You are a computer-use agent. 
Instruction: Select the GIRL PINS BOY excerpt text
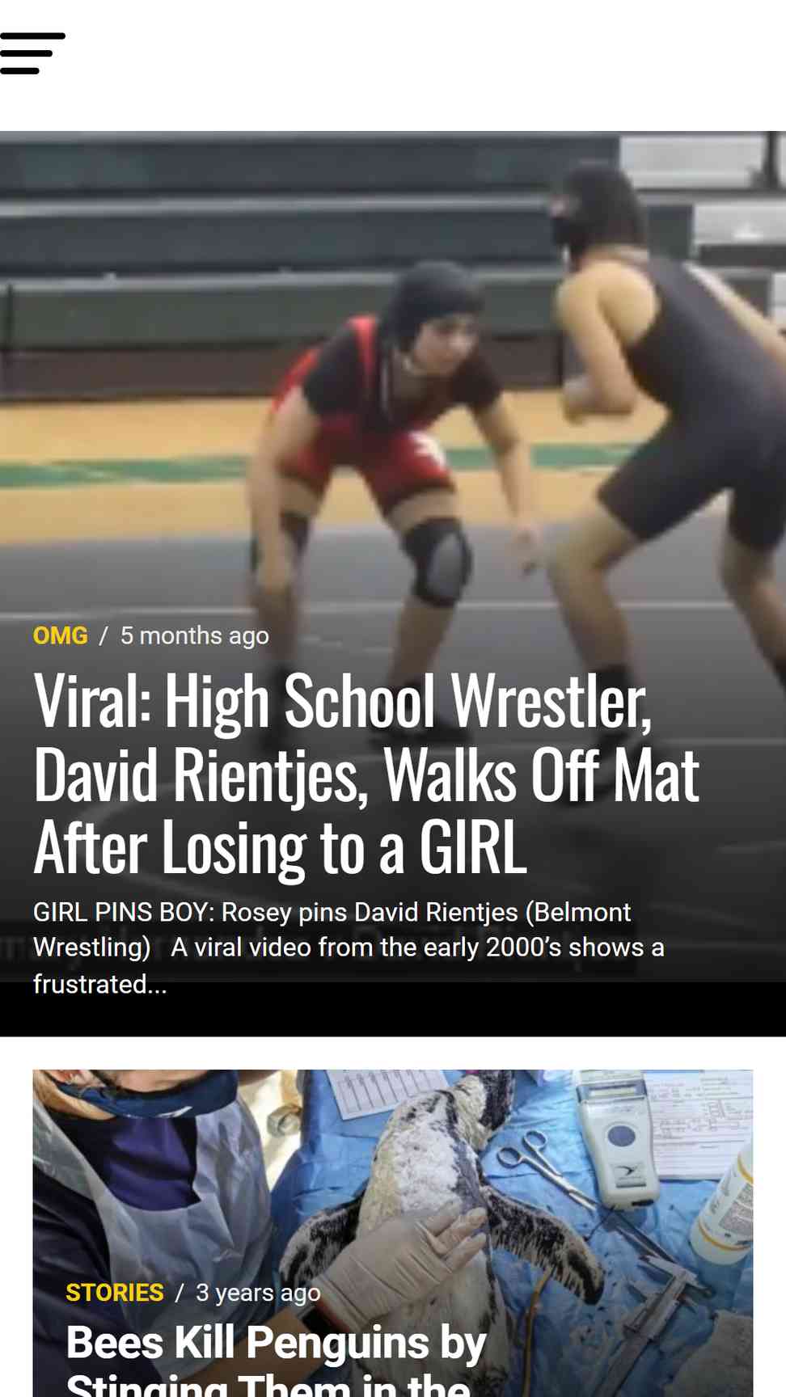[349, 948]
